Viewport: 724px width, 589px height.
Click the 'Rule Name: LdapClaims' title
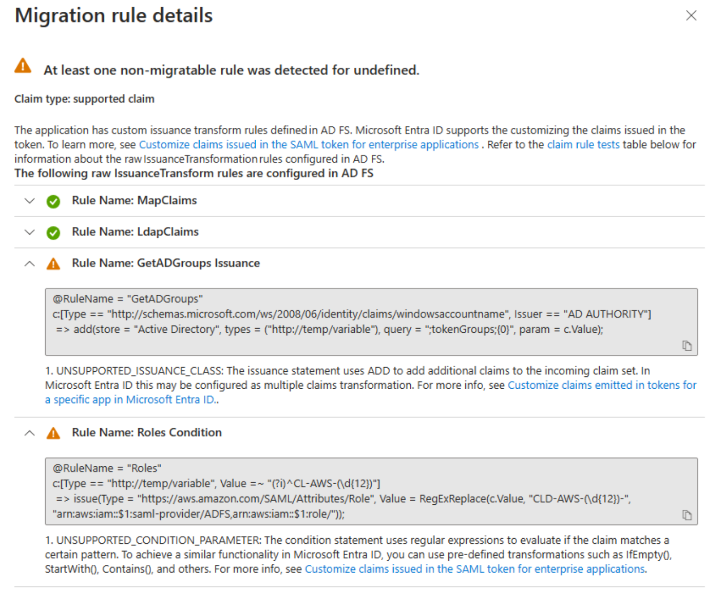coord(135,232)
